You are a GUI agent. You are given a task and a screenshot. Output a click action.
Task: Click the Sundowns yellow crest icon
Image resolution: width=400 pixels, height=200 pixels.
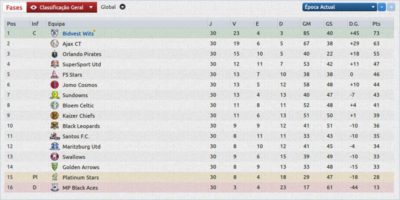click(x=54, y=95)
